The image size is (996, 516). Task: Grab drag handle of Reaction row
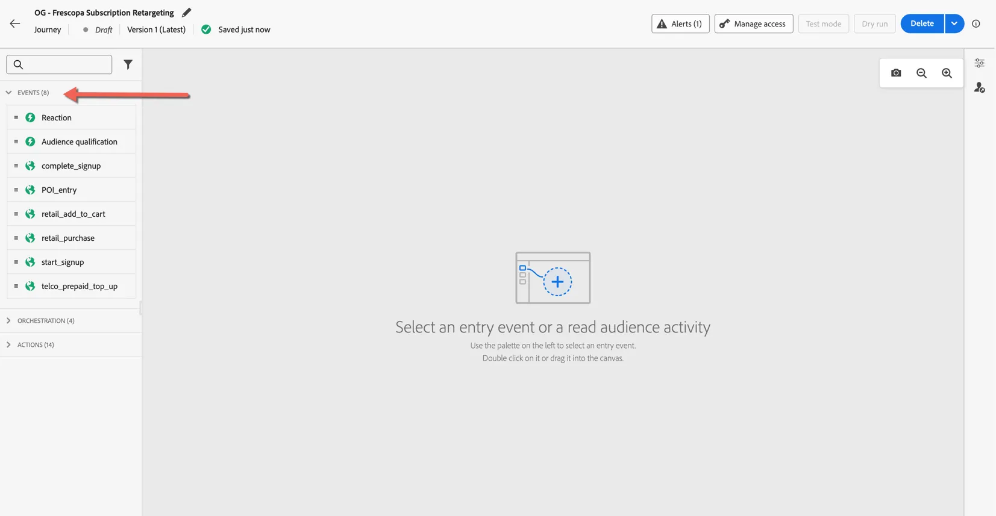16,117
